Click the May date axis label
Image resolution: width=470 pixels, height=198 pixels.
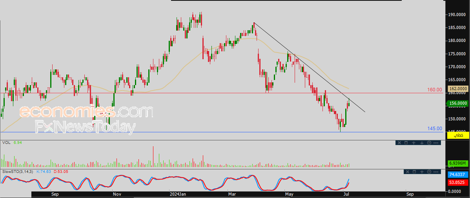(289, 194)
